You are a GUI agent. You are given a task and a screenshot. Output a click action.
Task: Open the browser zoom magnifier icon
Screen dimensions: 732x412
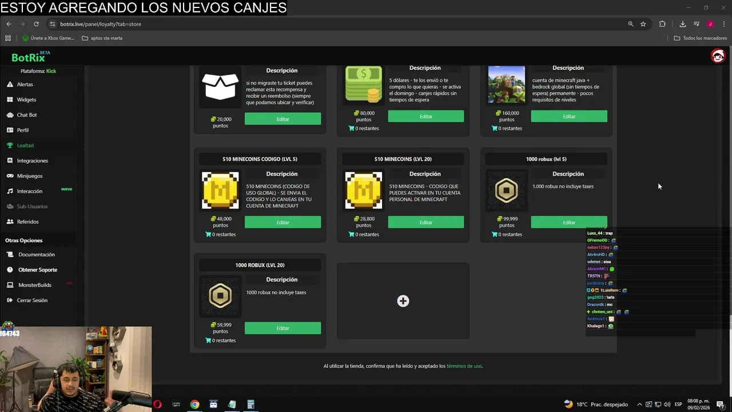tap(631, 24)
